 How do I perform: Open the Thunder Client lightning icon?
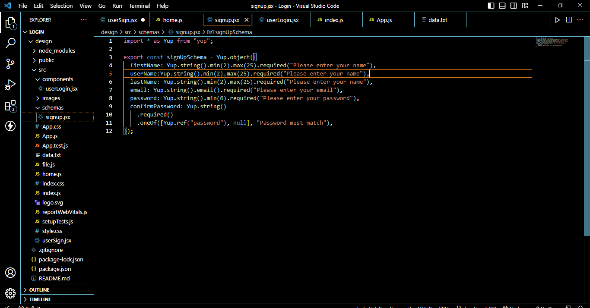click(x=10, y=126)
